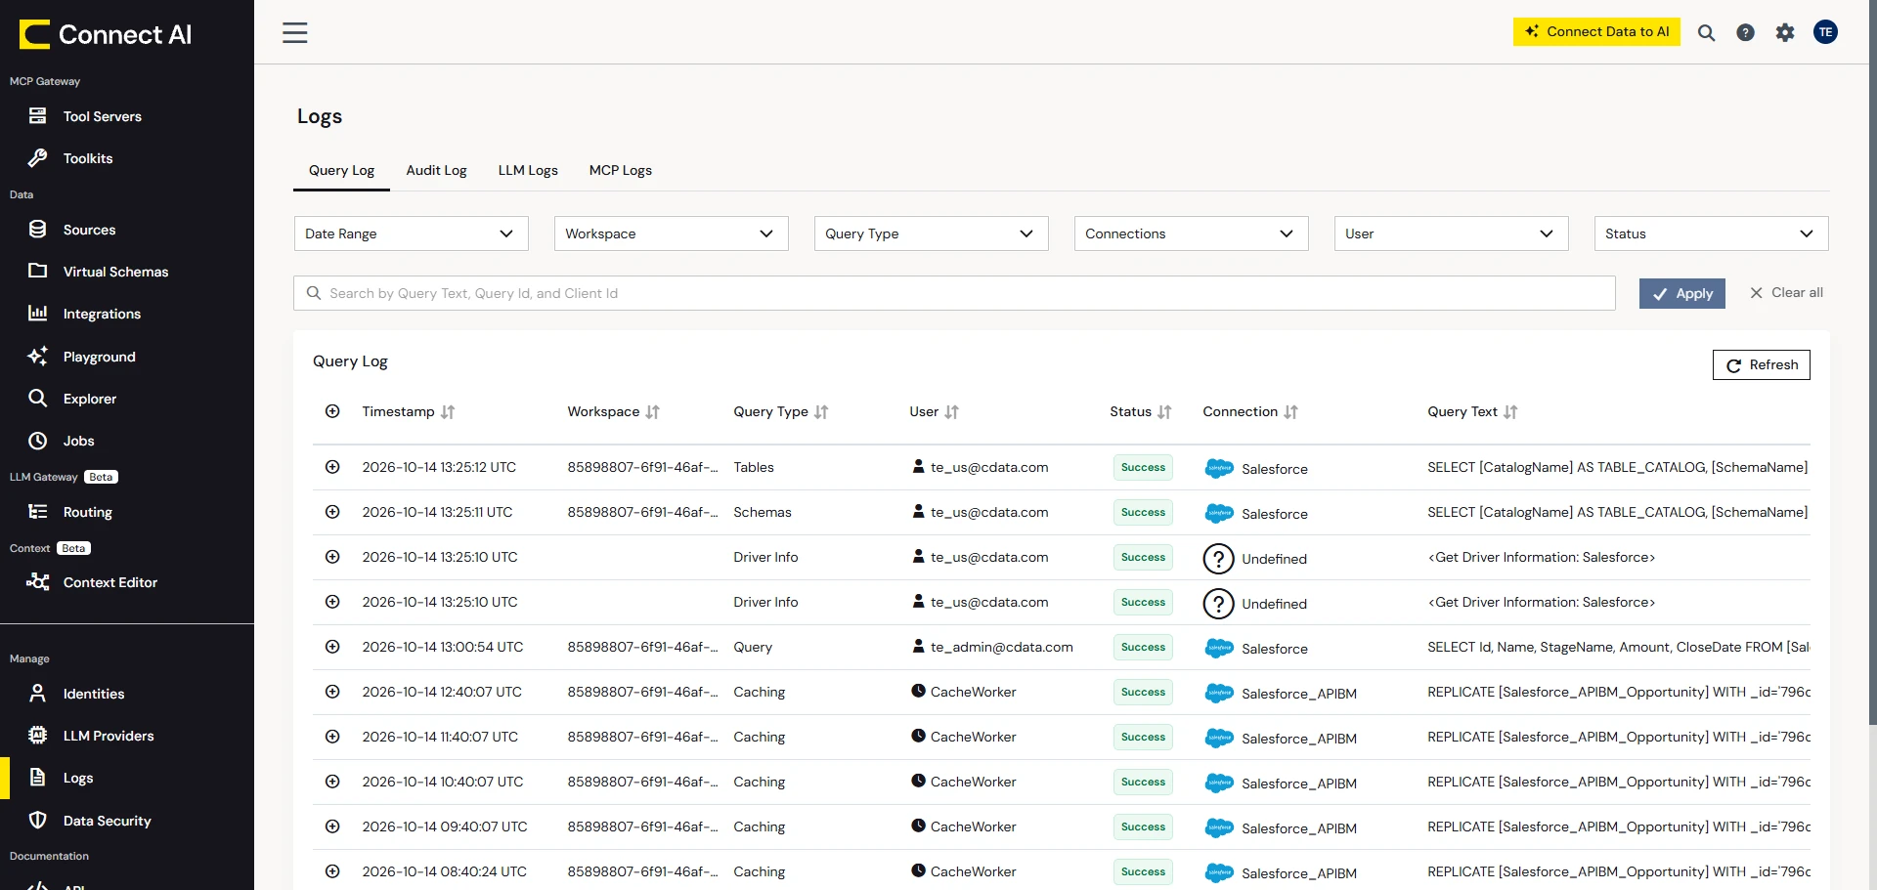Open the settings gear icon
This screenshot has width=1877, height=890.
pos(1785,32)
